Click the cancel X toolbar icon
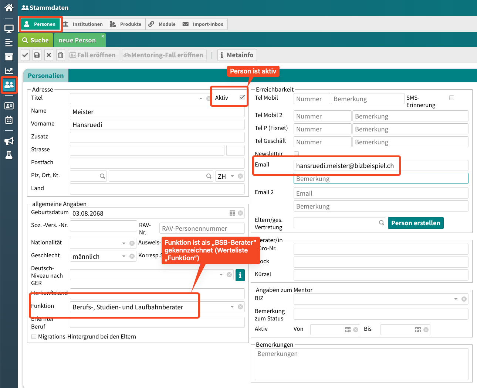477x388 pixels. coord(49,55)
